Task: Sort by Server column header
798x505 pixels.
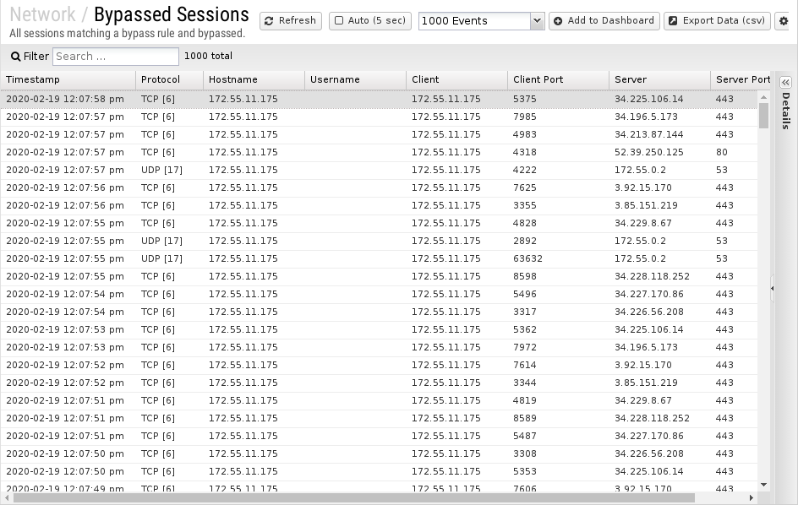Action: (659, 80)
